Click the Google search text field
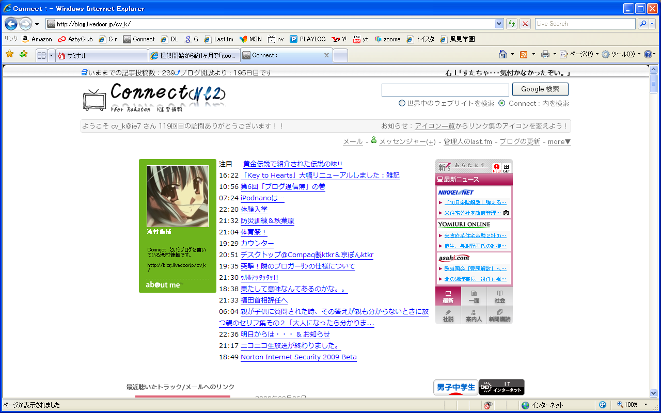 click(445, 90)
